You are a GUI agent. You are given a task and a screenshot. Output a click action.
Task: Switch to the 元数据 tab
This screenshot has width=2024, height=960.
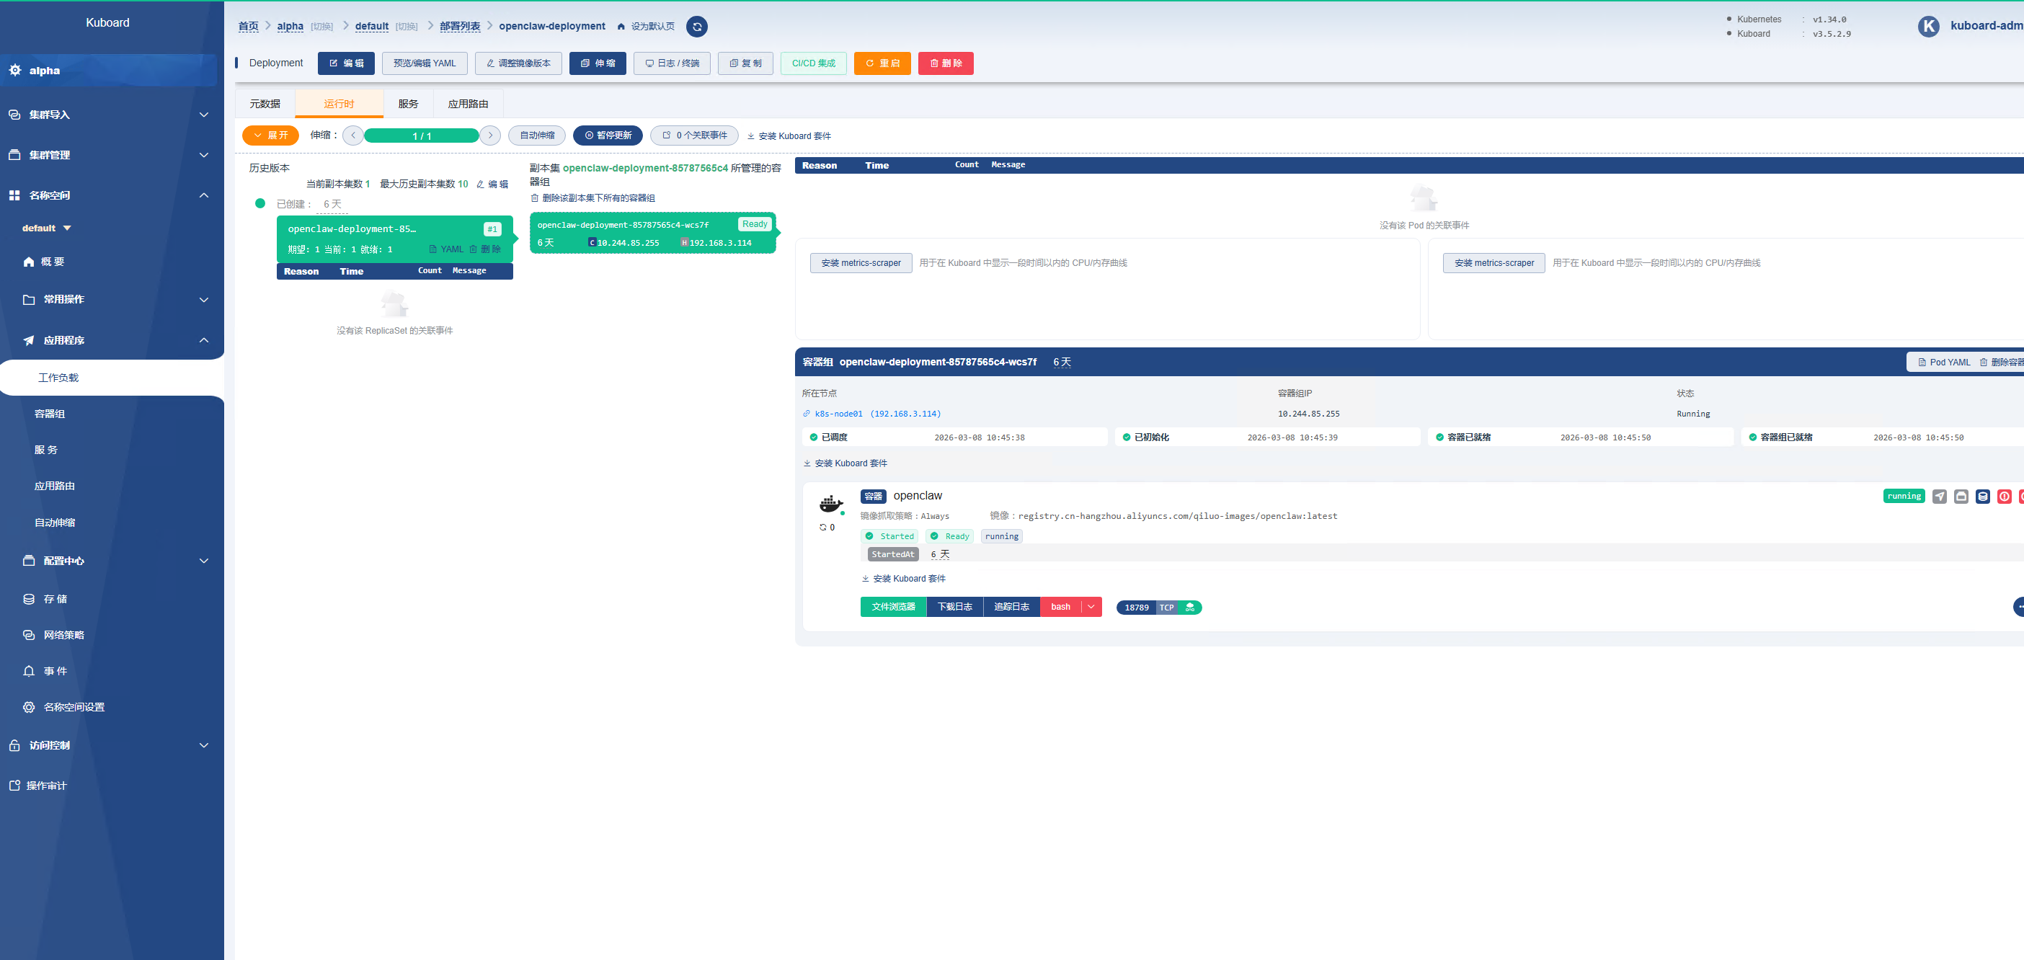click(x=265, y=104)
